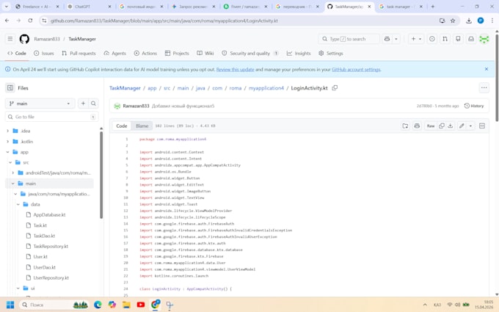This screenshot has width=499, height=312.
Task: Click the file tree vertical scrollbar
Action: 101,175
